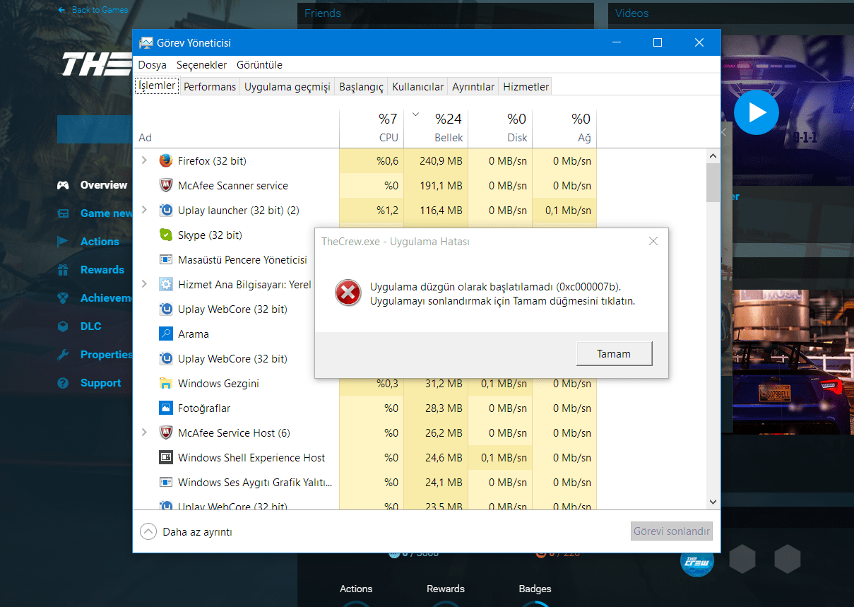The width and height of the screenshot is (854, 607).
Task: Click The Crew round badge icon in Uplay
Action: [697, 561]
